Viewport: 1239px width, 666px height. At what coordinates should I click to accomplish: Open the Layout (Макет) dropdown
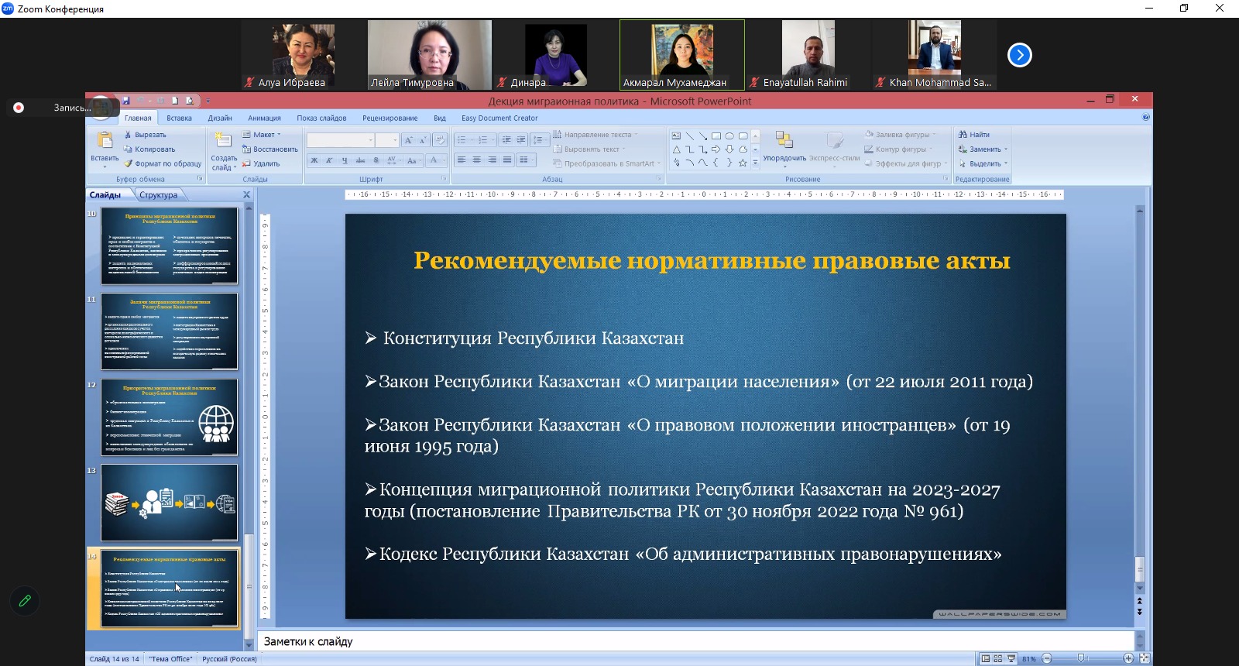(262, 135)
